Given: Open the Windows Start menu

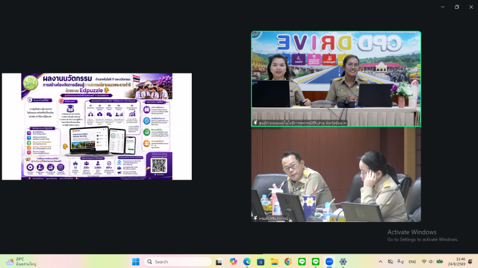Looking at the screenshot, I should (136, 261).
